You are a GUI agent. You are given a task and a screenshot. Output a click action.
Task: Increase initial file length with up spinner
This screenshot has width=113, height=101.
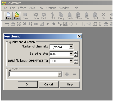click(76, 60)
